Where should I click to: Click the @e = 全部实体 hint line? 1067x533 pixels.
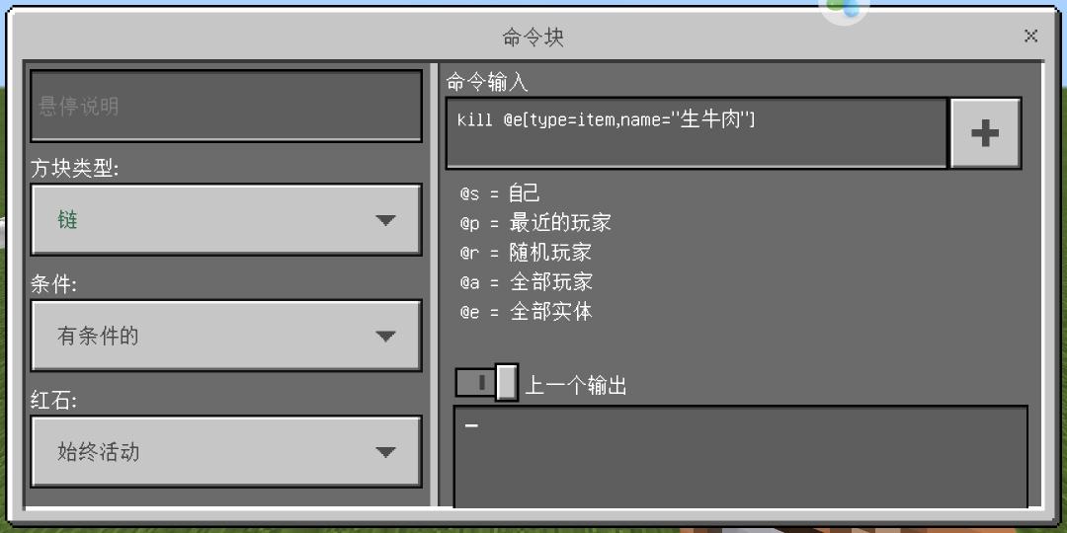[526, 312]
